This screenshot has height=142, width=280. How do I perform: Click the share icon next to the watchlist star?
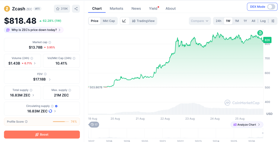click(x=76, y=9)
